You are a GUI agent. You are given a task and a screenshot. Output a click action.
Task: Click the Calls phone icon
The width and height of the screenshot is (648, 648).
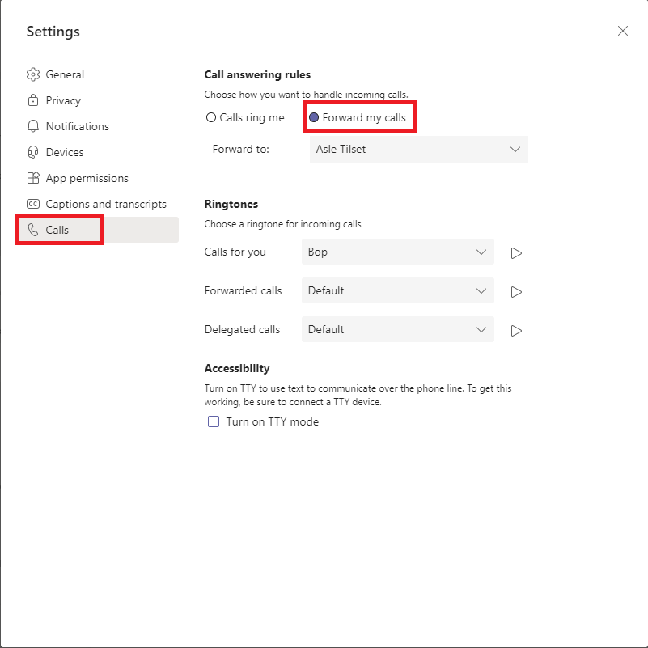pyautogui.click(x=33, y=230)
